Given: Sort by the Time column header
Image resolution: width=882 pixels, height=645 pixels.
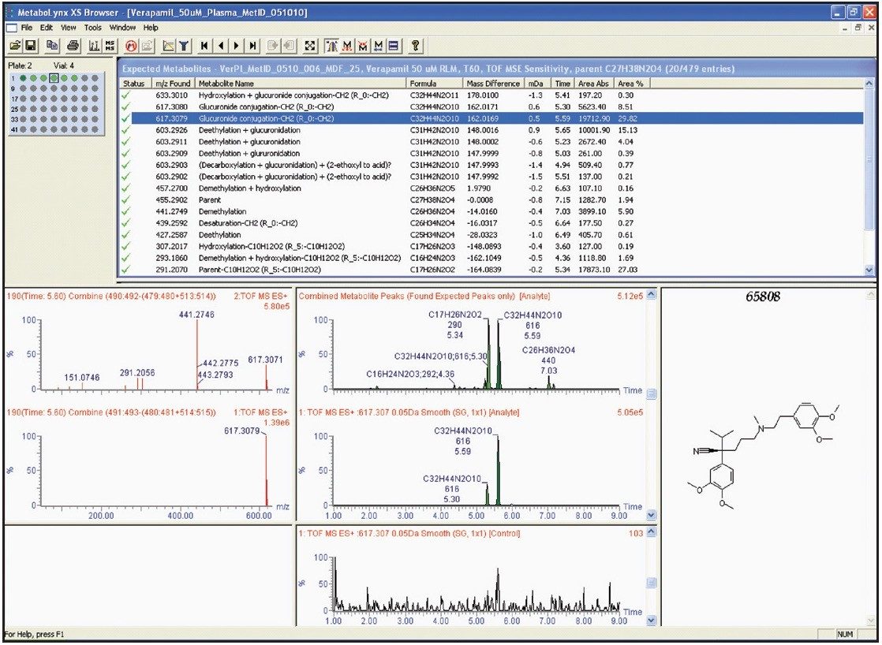Looking at the screenshot, I should click(562, 84).
